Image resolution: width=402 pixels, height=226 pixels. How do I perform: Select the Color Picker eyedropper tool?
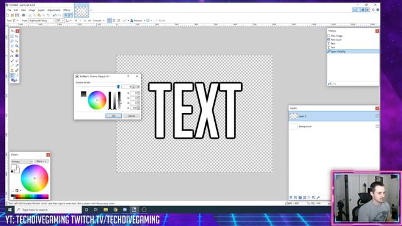[17, 65]
